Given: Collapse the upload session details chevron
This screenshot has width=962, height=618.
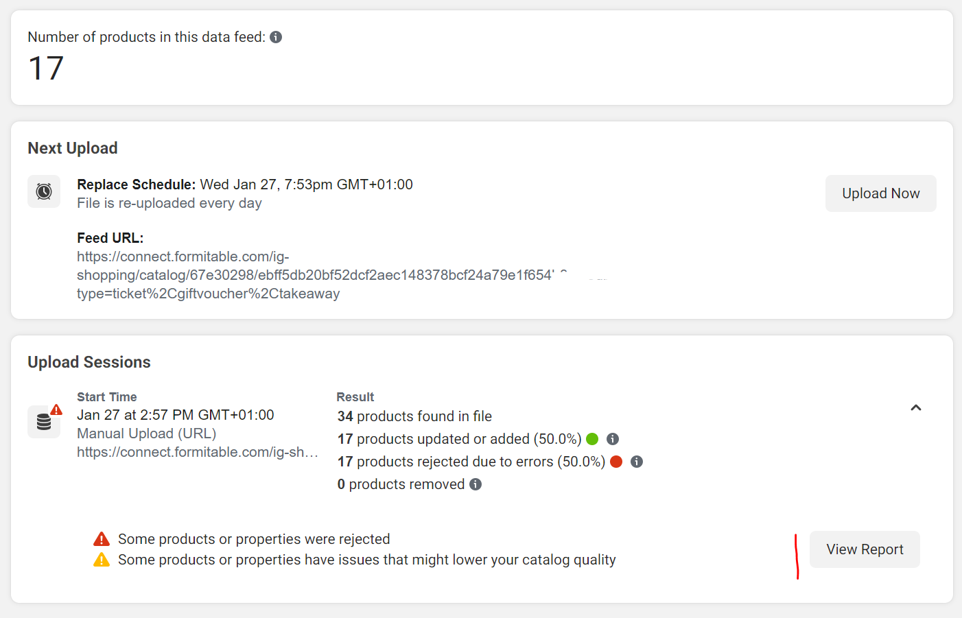Looking at the screenshot, I should pyautogui.click(x=915, y=407).
